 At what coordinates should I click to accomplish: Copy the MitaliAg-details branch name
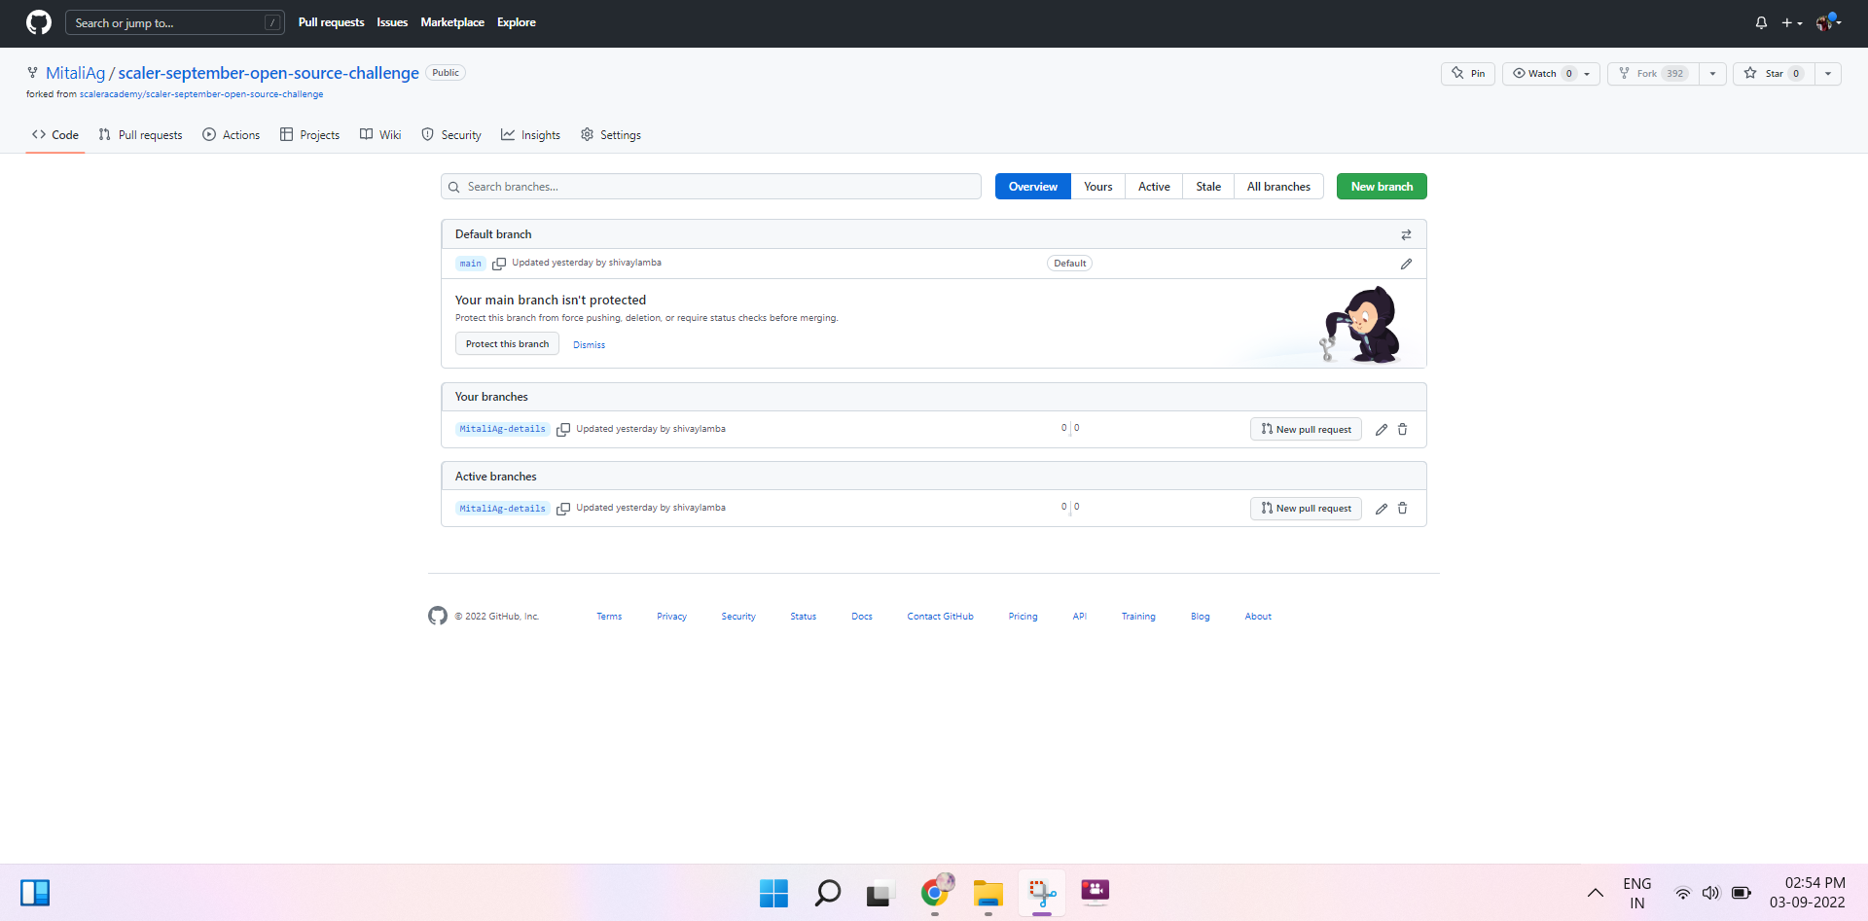563,429
